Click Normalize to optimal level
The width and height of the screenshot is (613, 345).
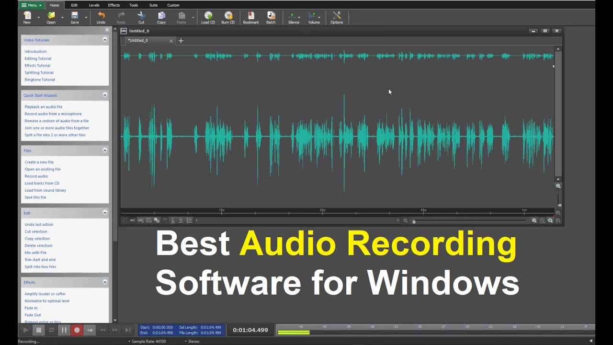tap(46, 300)
